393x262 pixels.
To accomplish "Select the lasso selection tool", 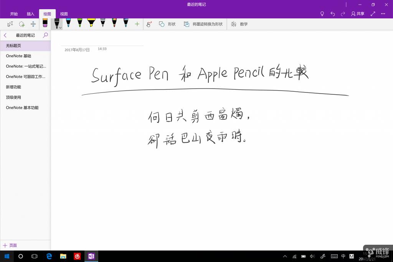I will [x=22, y=24].
